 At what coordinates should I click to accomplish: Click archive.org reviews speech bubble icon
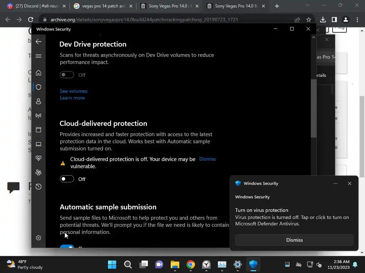coord(14,188)
